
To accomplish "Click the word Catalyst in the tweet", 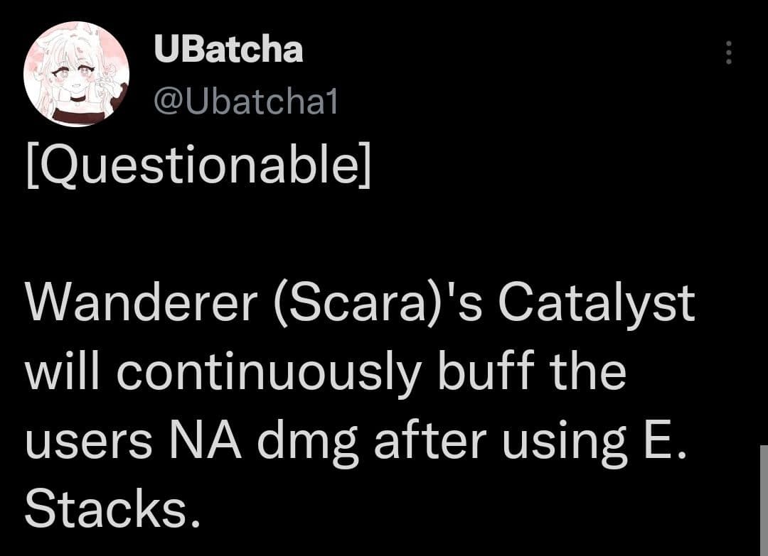I will tap(597, 305).
